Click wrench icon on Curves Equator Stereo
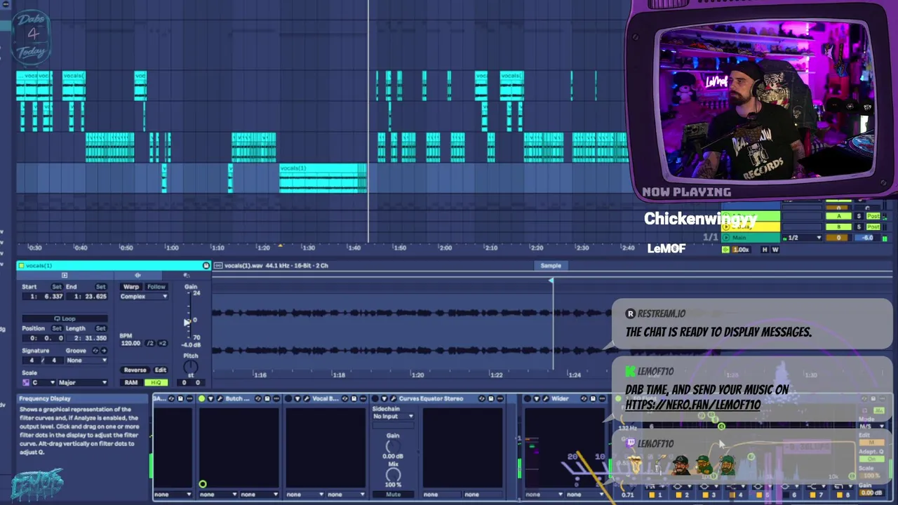Viewport: 898px width, 505px height. pos(393,398)
